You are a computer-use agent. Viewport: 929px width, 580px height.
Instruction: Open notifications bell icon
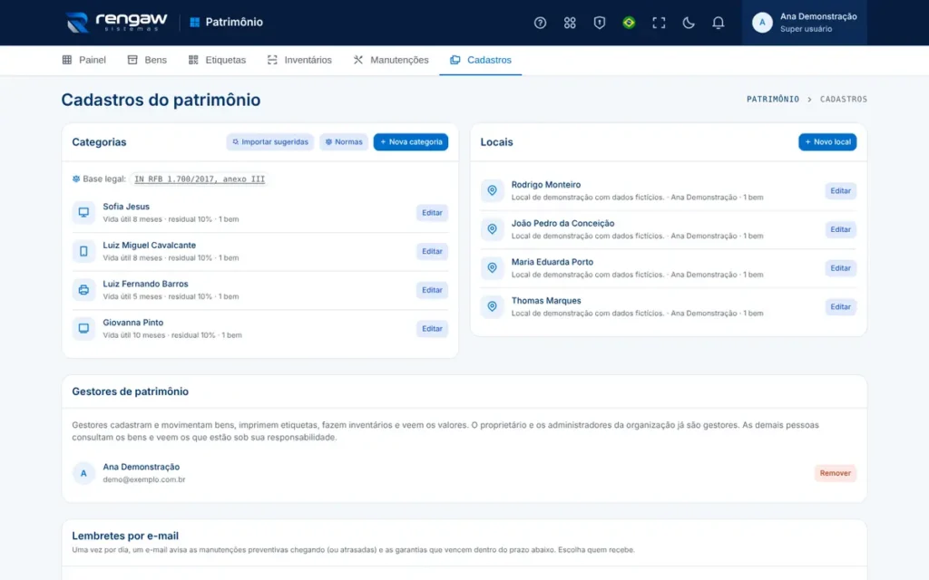718,23
